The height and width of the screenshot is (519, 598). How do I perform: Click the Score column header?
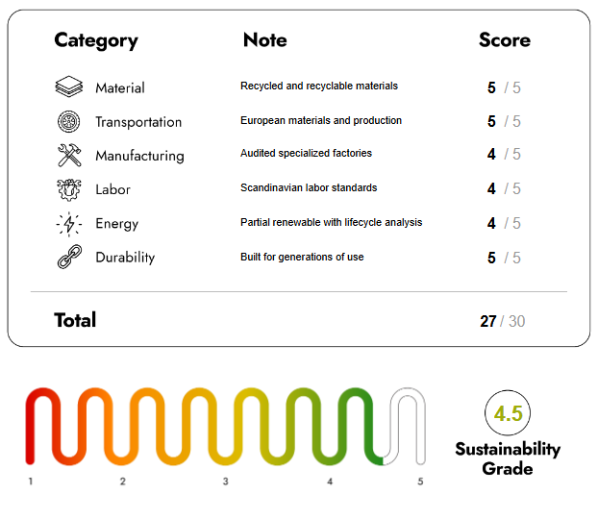pyautogui.click(x=504, y=40)
